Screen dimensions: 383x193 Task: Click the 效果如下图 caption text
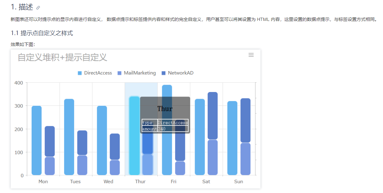point(23,44)
